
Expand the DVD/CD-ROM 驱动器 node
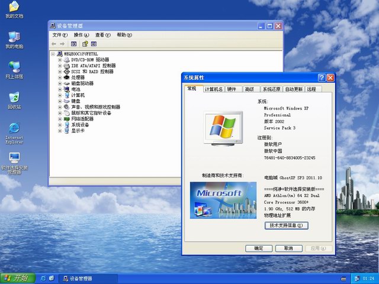pos(60,60)
